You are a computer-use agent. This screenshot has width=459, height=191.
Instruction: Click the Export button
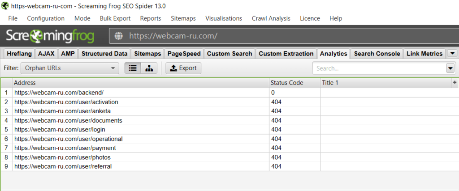[x=183, y=68]
